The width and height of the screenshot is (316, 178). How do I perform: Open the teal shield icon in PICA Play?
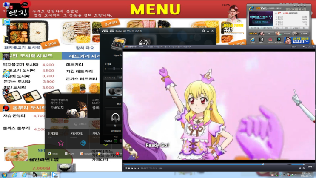point(279,40)
